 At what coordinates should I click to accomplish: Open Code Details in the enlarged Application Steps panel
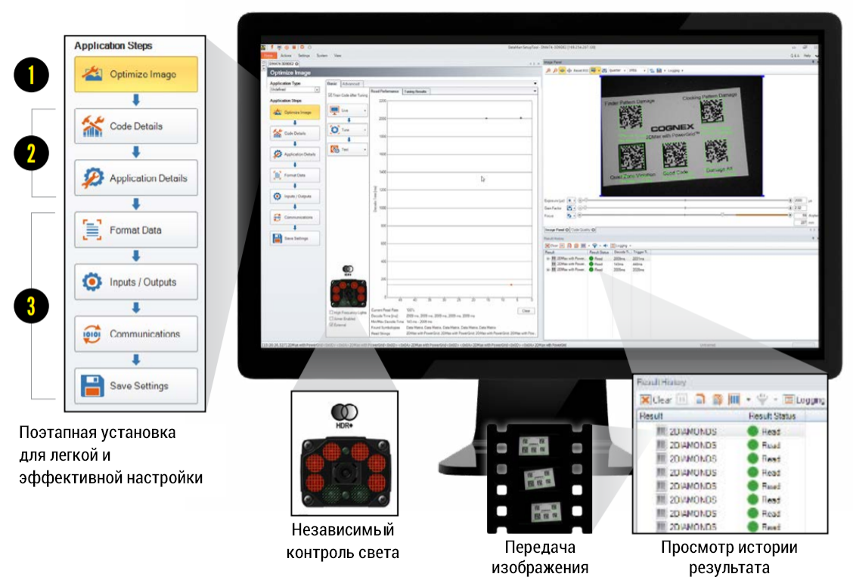pos(136,126)
